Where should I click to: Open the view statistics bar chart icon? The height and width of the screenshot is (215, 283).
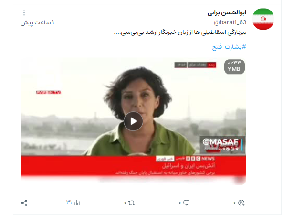click(x=77, y=203)
